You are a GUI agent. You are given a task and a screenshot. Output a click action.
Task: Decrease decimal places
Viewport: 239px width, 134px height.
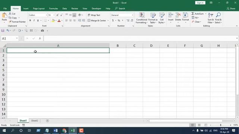coord(132,20)
